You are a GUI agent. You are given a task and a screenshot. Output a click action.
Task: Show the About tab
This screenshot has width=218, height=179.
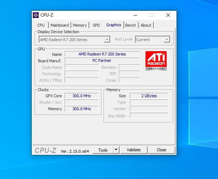(146, 25)
